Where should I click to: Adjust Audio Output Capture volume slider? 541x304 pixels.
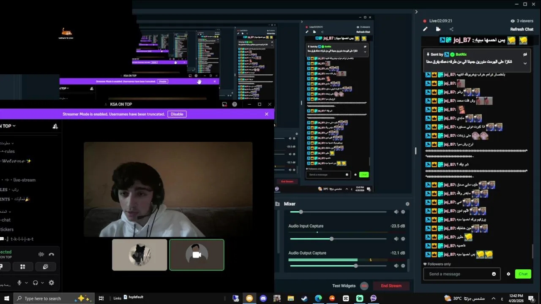click(338, 266)
